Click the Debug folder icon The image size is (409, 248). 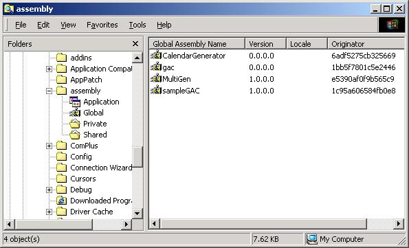(62, 190)
